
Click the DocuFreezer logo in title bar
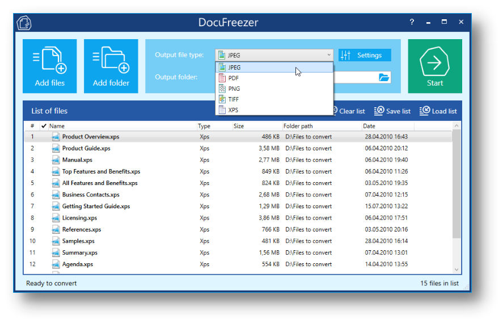[x=24, y=23]
